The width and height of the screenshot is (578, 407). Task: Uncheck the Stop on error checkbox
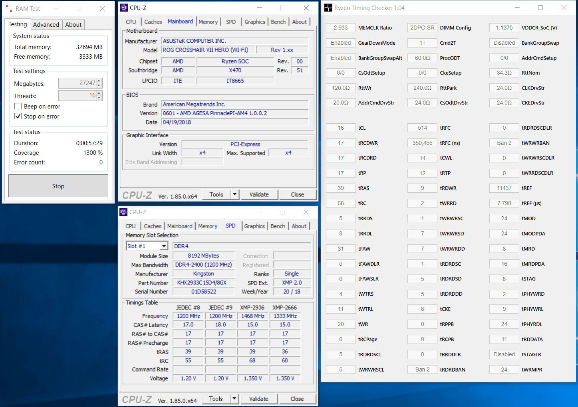tap(18, 116)
